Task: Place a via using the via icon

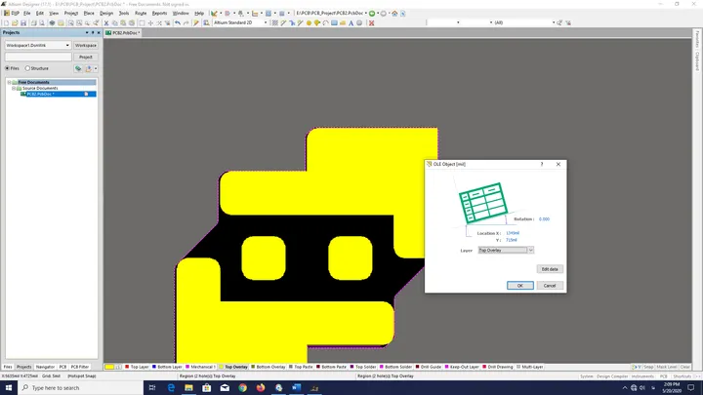Action: (317, 22)
